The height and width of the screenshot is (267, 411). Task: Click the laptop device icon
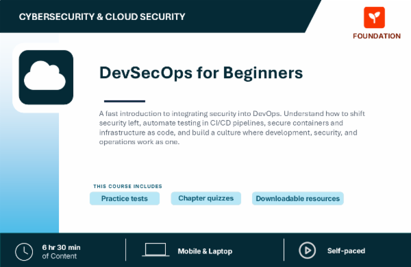point(155,250)
